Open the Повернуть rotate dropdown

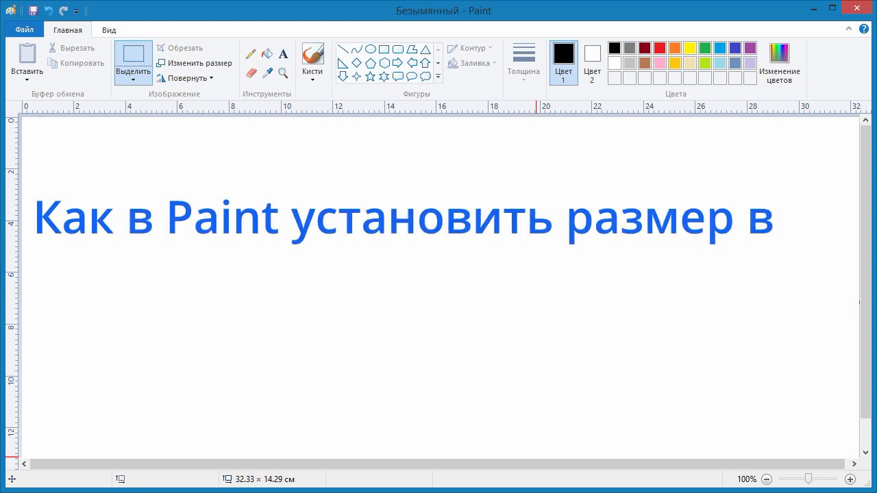pyautogui.click(x=184, y=78)
